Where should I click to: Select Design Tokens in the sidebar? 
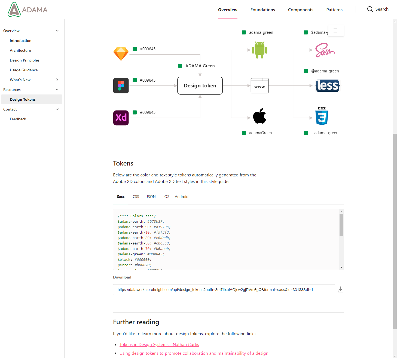(32, 99)
